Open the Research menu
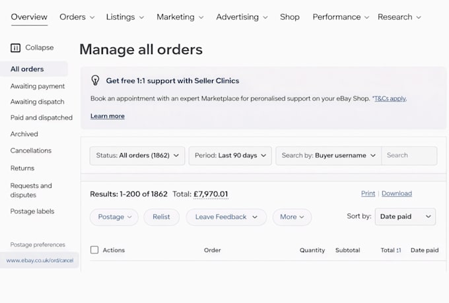 (399, 17)
